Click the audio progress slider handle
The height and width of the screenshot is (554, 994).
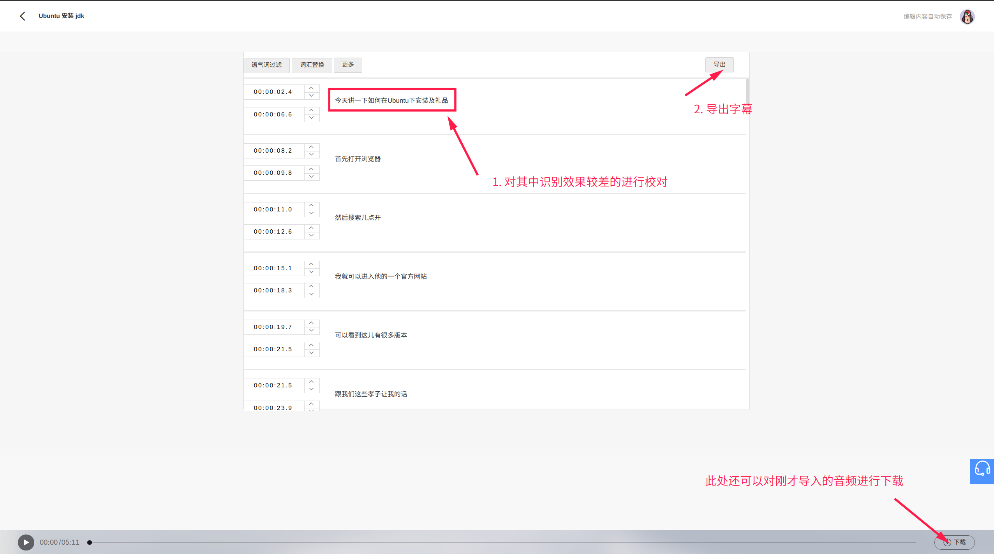[x=90, y=542]
